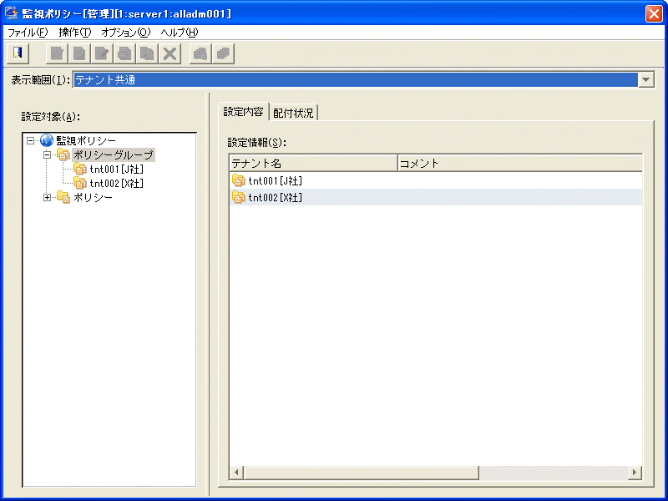
Task: Switch to the 配付状況 tab
Action: pyautogui.click(x=293, y=113)
